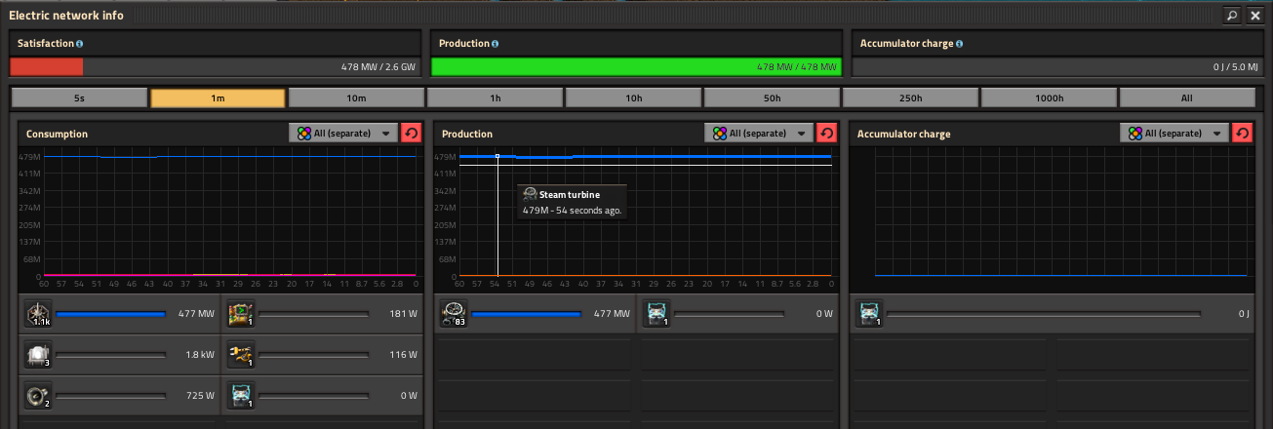This screenshot has height=429, width=1273.
Task: Click the Satisfaction info icon
Action: 79,44
